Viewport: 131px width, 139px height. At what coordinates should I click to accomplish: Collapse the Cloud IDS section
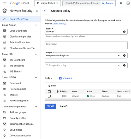tap(36, 54)
